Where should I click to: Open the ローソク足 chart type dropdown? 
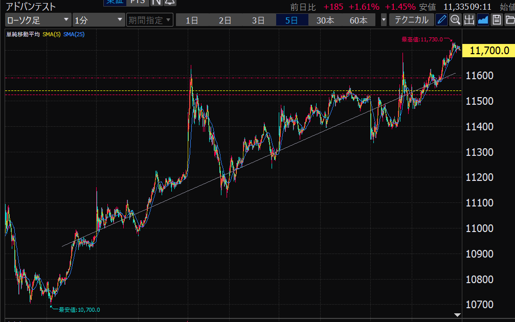38,20
